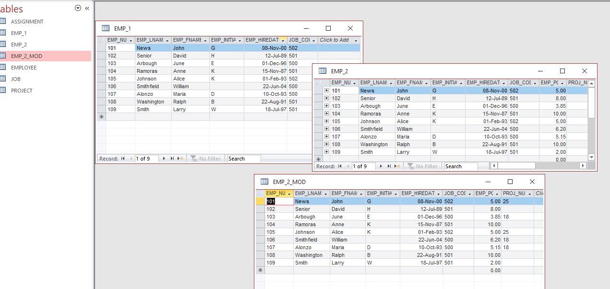Go to first record in EMP_2 navigator
610x289 pixels.
[340, 166]
